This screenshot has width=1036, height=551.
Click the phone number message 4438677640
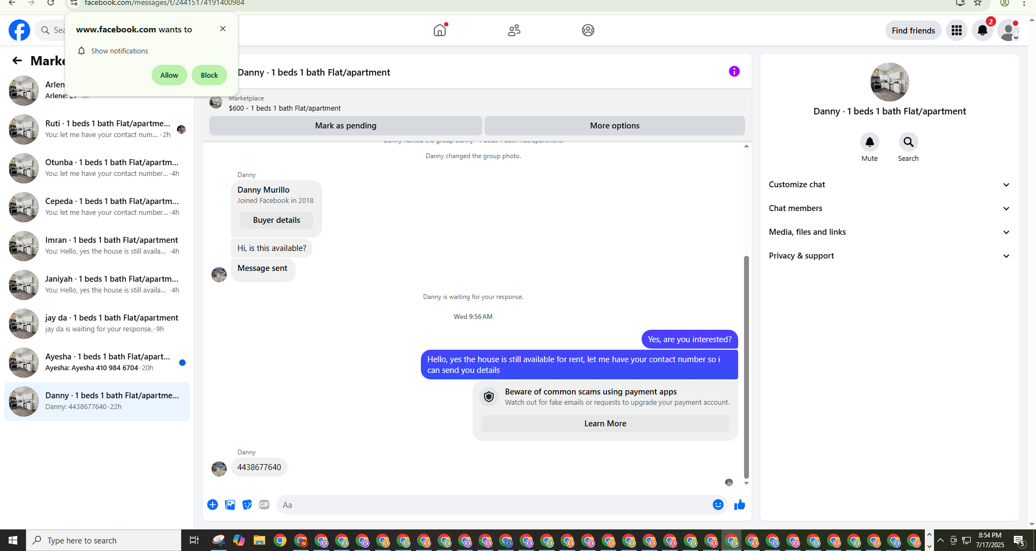point(259,467)
